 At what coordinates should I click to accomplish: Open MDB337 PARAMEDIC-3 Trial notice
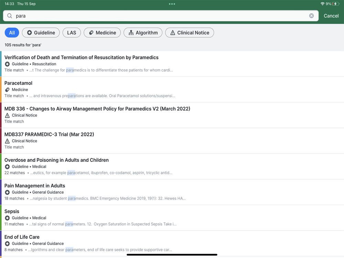(x=172, y=141)
